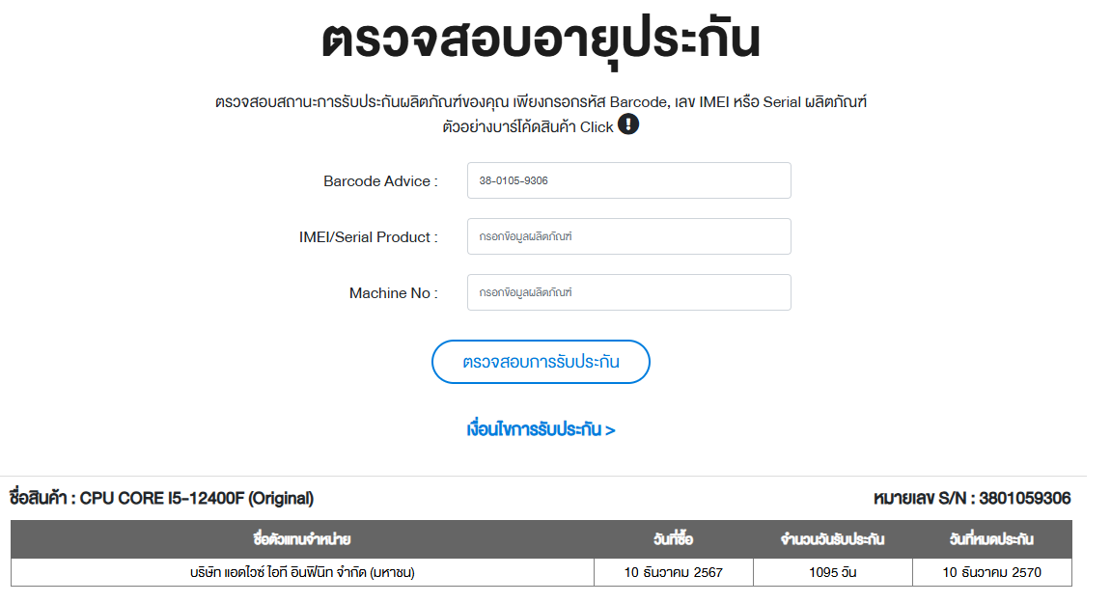Open the เงื่อนไขการรับประกัน link

(x=541, y=429)
